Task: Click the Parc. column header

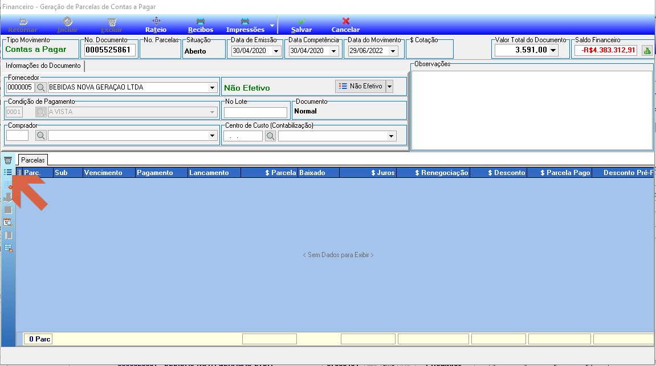Action: 38,172
